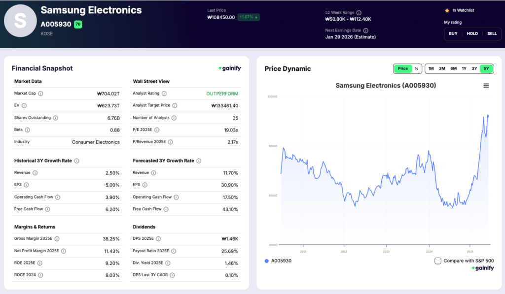Viewport: 505px width, 294px height.
Task: Rate the stock as BUY
Action: point(453,33)
